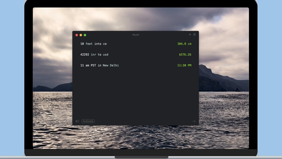Click the highlighted 'New Delhi' text
This screenshot has height=159, width=282.
pyautogui.click(x=111, y=65)
